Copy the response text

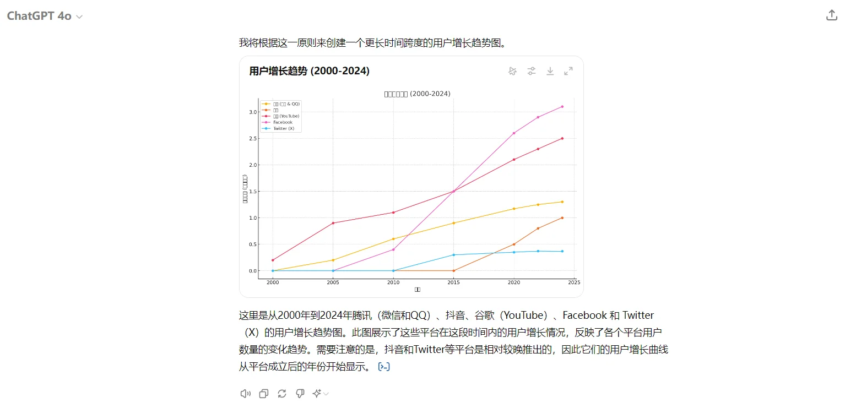coord(264,393)
